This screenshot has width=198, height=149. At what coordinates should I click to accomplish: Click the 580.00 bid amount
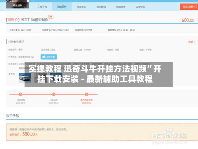click(29, 134)
